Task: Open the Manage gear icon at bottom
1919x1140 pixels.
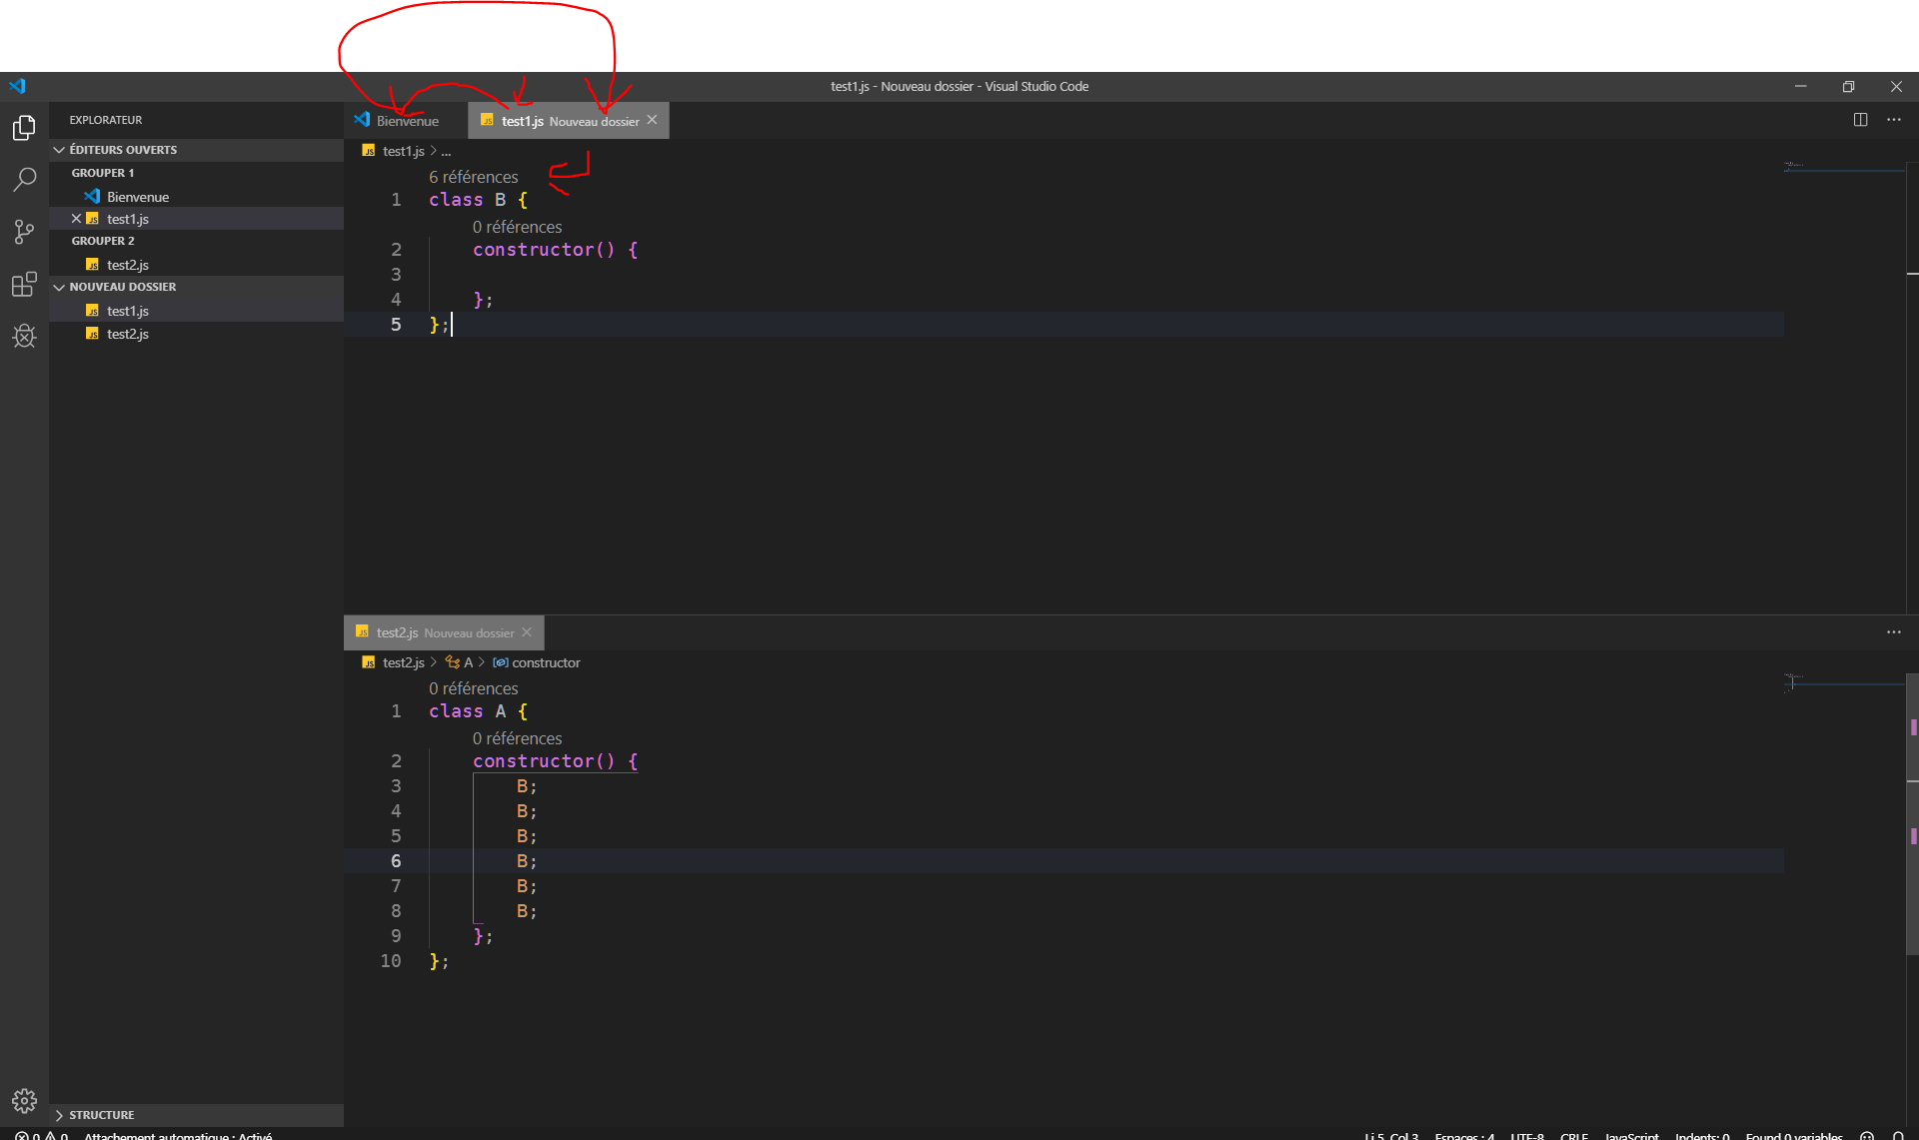Action: [x=24, y=1100]
